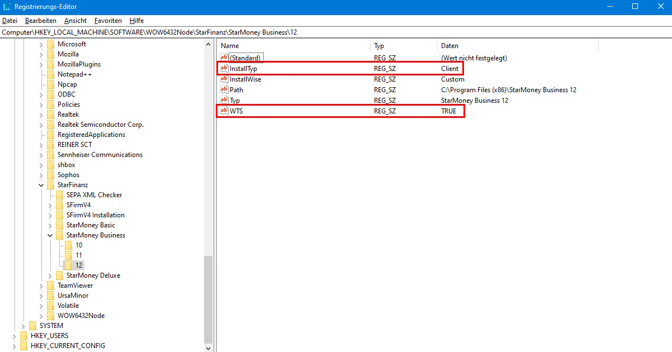
Task: Click the TeamViewer key folder icon
Action: tap(50, 286)
